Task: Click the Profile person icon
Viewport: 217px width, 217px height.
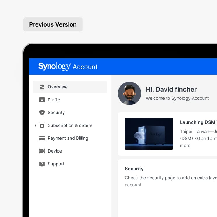Action: coord(42,100)
